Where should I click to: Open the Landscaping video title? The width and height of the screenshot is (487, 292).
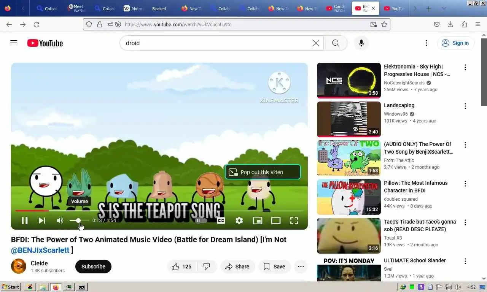(399, 105)
